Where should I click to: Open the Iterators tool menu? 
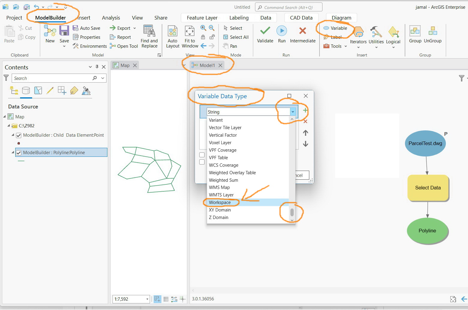pyautogui.click(x=358, y=37)
